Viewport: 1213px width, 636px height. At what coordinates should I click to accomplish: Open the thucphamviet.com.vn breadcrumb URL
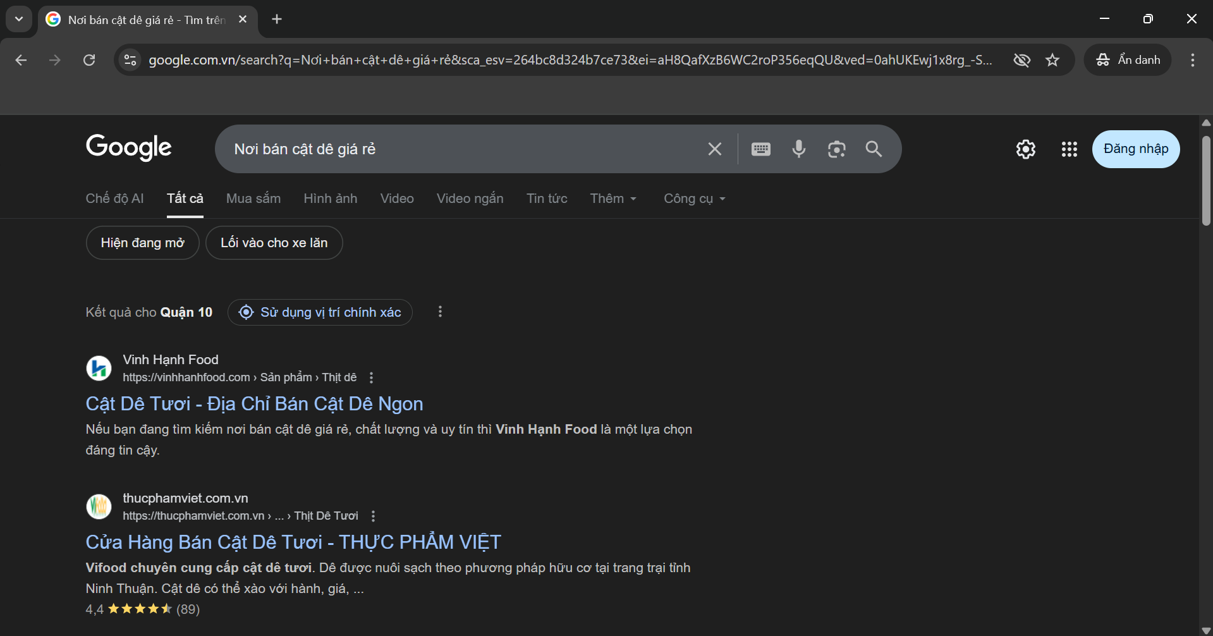click(x=240, y=516)
